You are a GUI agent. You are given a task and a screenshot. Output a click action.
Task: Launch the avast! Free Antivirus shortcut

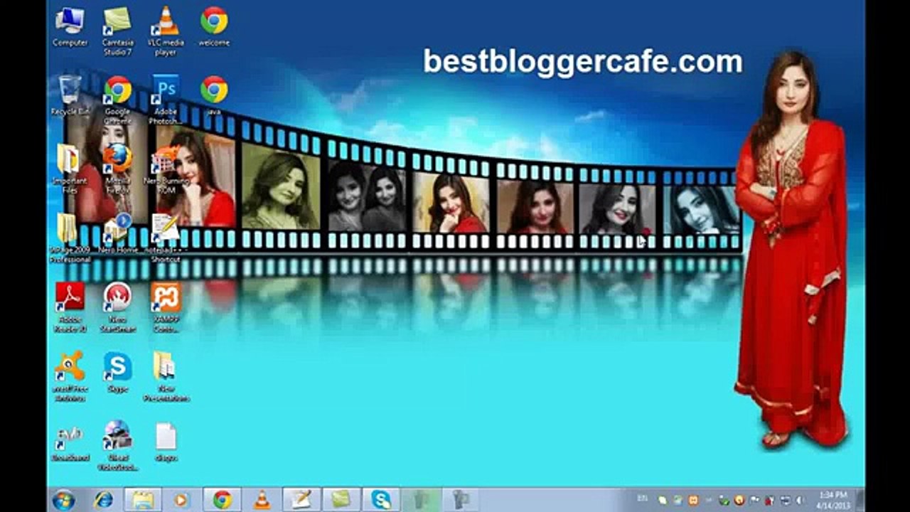[70, 376]
